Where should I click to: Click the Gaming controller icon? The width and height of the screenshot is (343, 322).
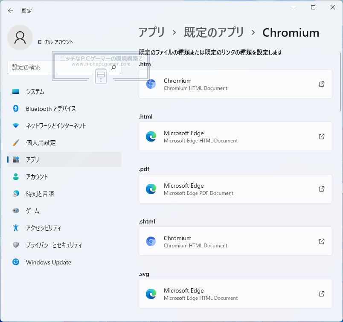pyautogui.click(x=16, y=211)
